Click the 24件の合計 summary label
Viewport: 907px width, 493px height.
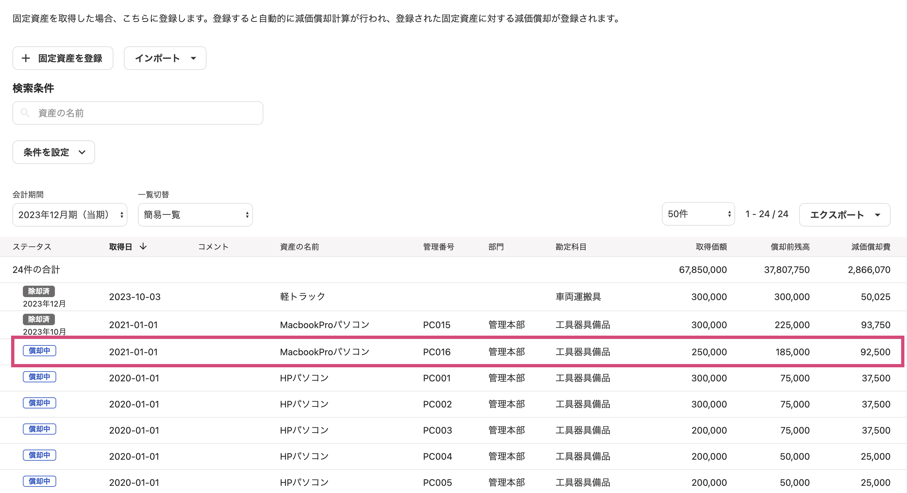pyautogui.click(x=36, y=269)
